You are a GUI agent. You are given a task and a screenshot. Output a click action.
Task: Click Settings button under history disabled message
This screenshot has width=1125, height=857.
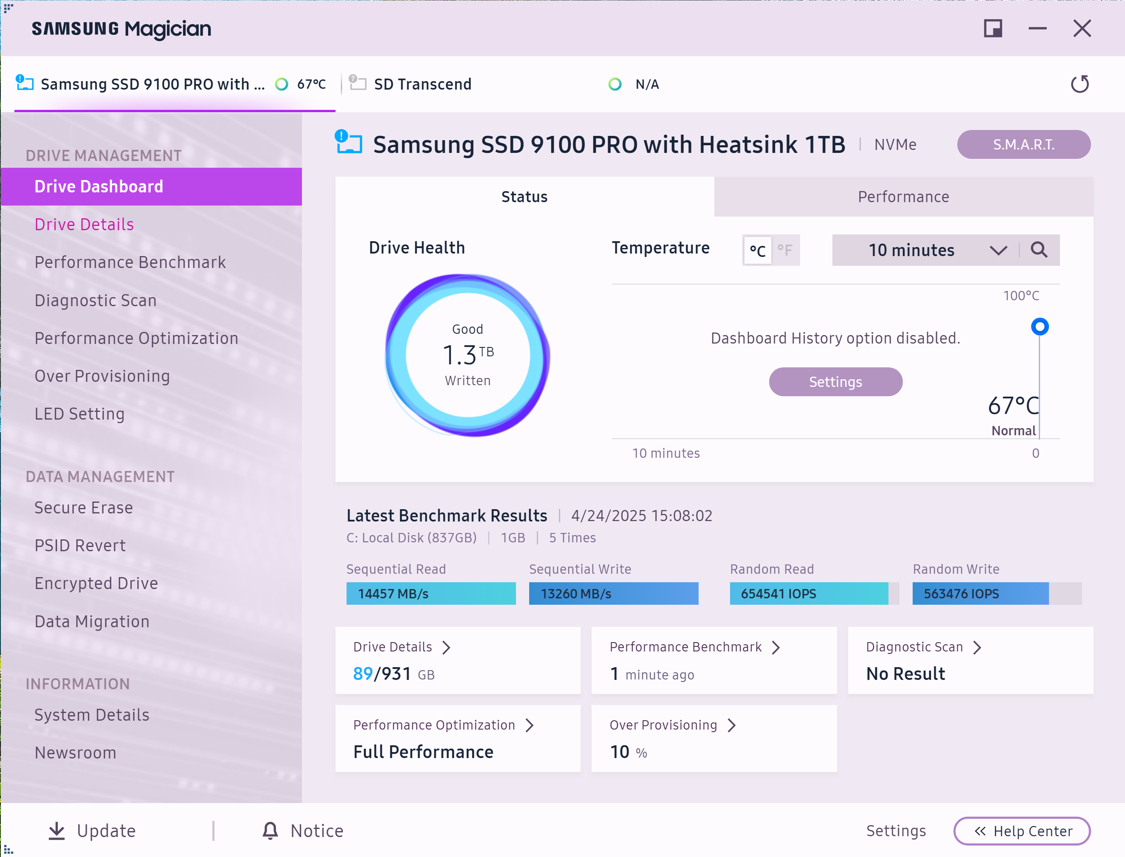point(835,381)
